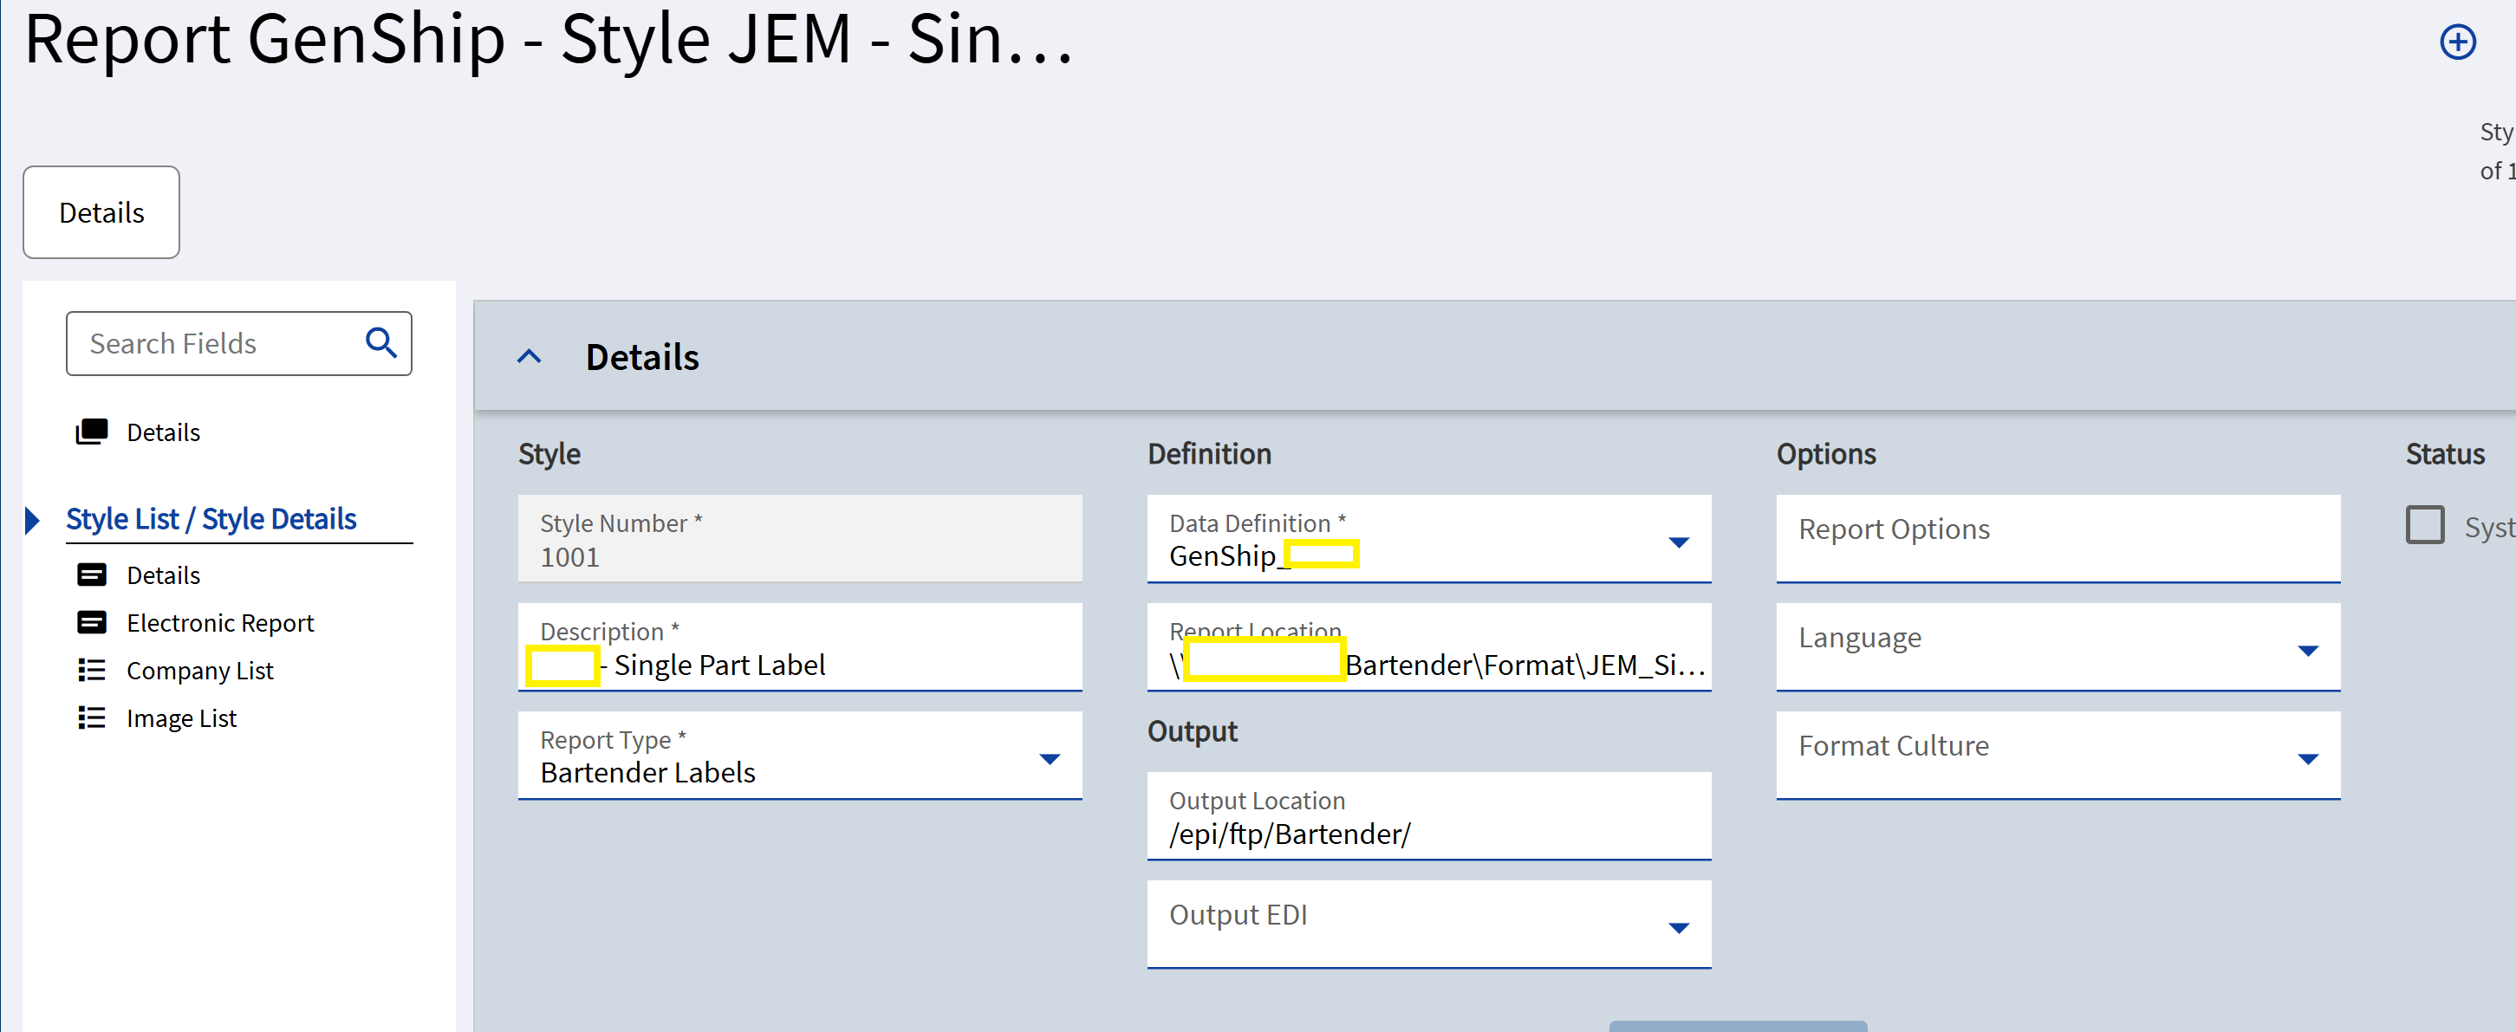Screen dimensions: 2516x1032
Task: Open the Report Type dropdown
Action: [1049, 759]
